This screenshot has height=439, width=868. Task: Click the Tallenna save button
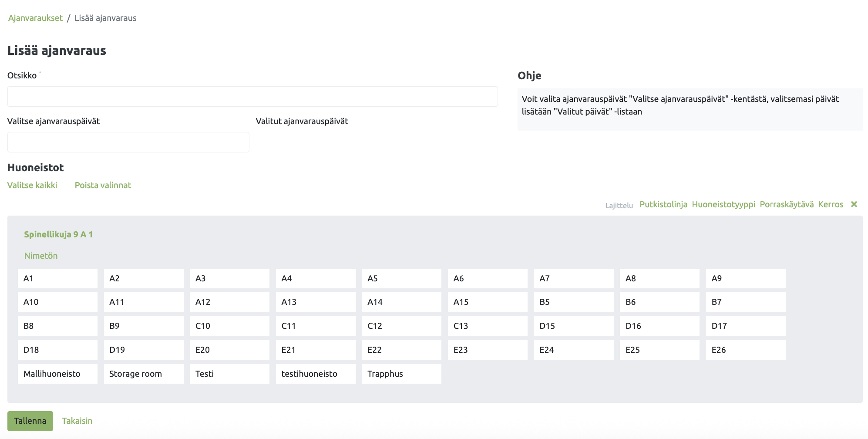[30, 421]
